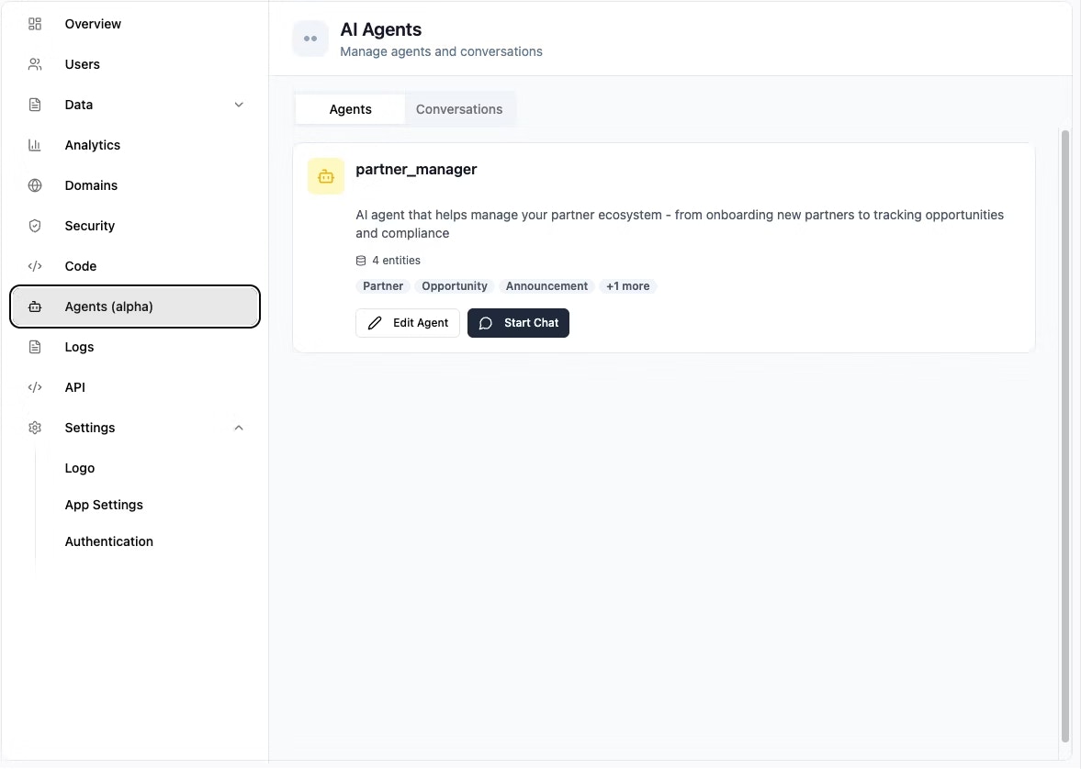1081x769 pixels.
Task: Click the Users people icon
Action: pos(34,63)
